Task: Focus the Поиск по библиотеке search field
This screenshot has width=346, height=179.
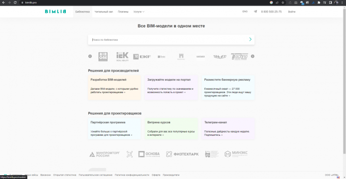Action: click(x=169, y=40)
